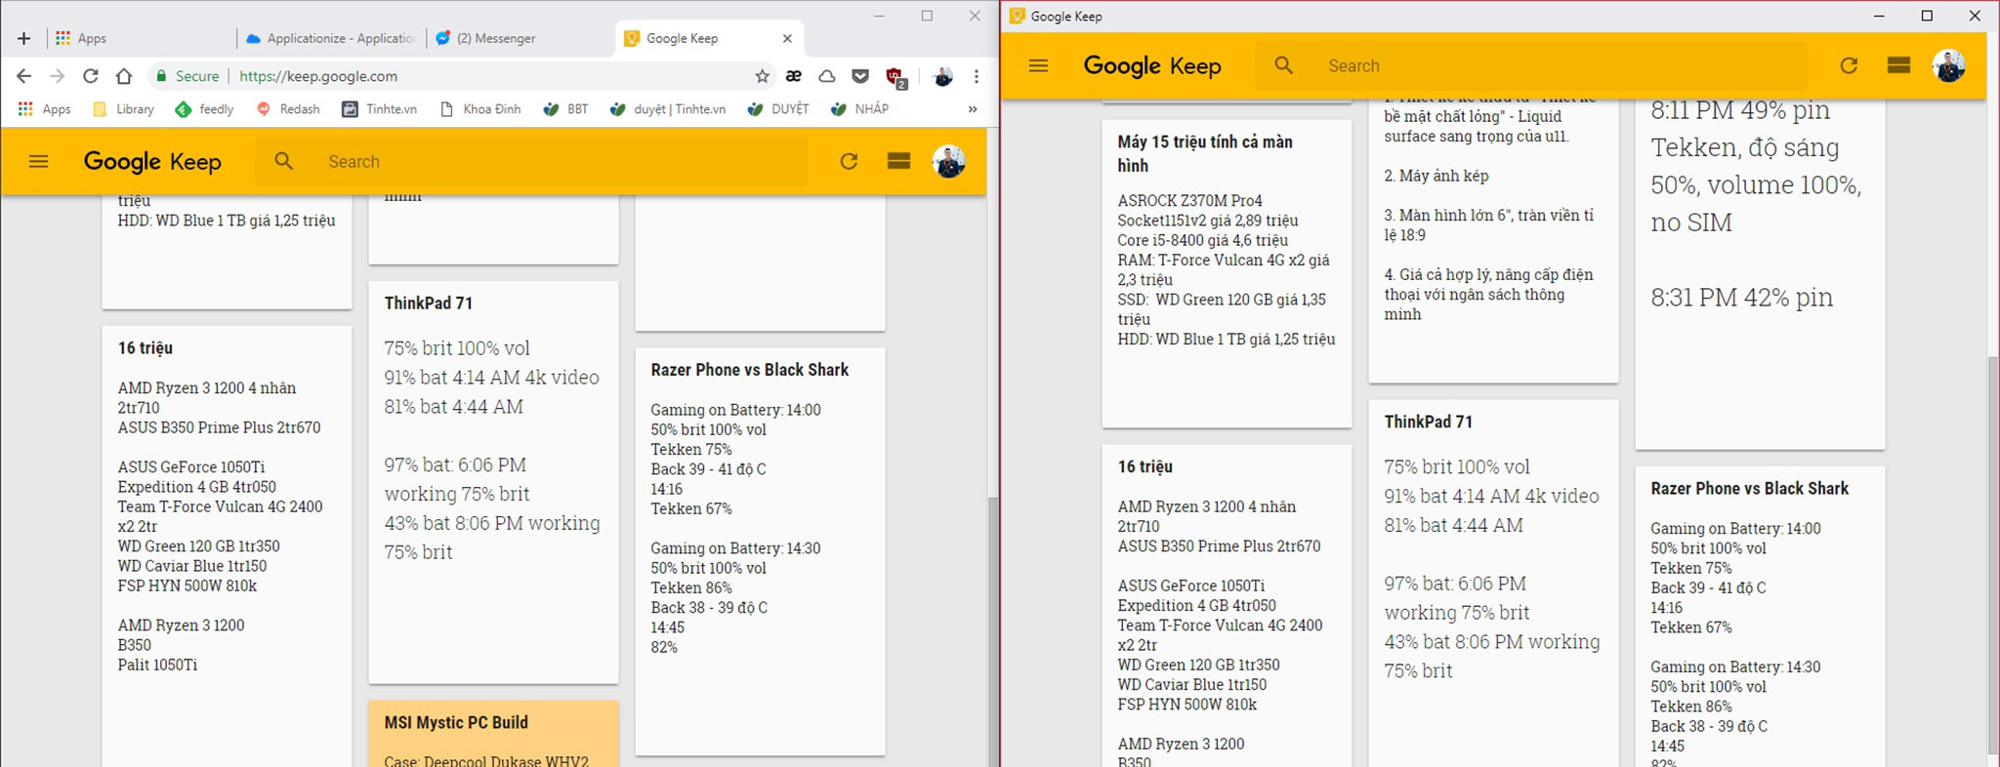Refresh notes in browser Keep window
Image resolution: width=2000 pixels, height=767 pixels.
click(x=849, y=161)
